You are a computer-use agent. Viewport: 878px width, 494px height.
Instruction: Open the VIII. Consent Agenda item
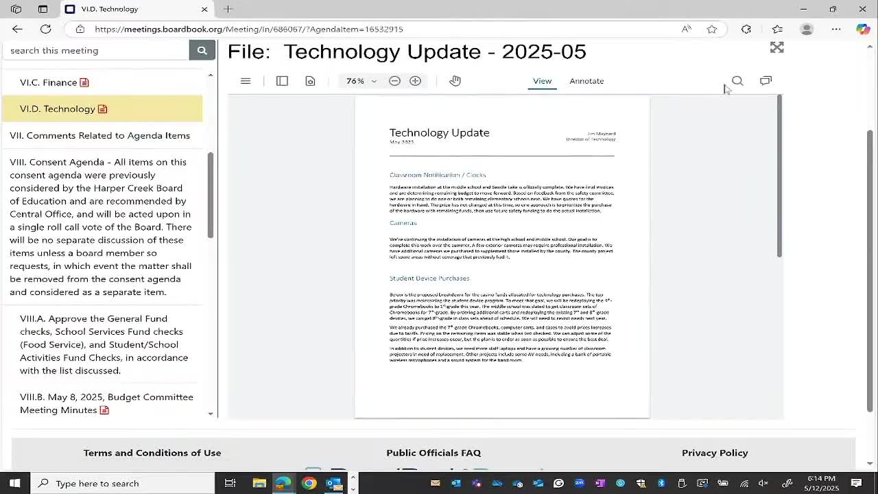pos(101,227)
